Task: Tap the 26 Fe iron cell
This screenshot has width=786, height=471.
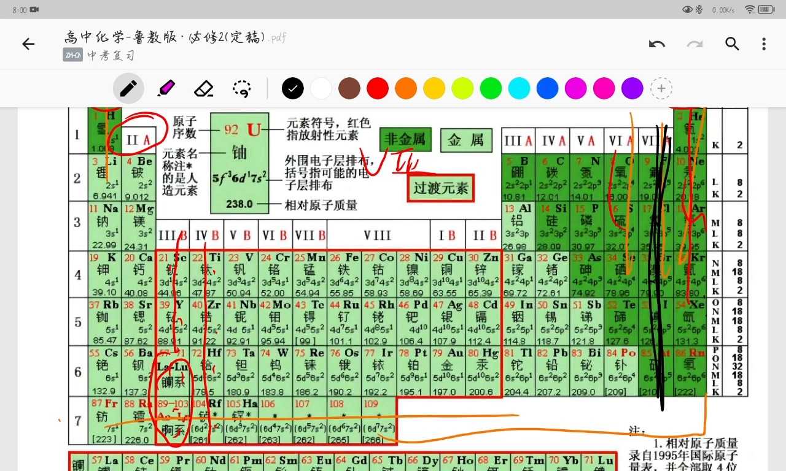Action: pyautogui.click(x=344, y=274)
